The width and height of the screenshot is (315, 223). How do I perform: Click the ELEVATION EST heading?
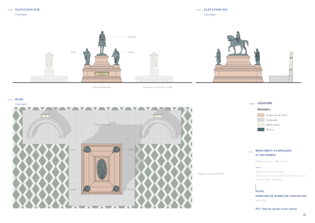pos(216,10)
